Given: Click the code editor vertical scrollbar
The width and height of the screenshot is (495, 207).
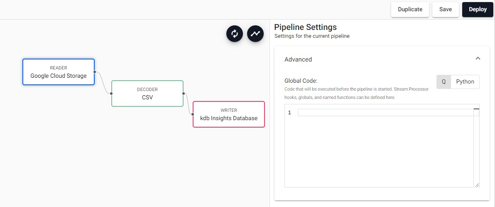Looking at the screenshot, I should pyautogui.click(x=476, y=145).
